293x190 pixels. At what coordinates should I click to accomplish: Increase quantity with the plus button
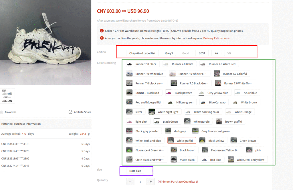click(151, 182)
